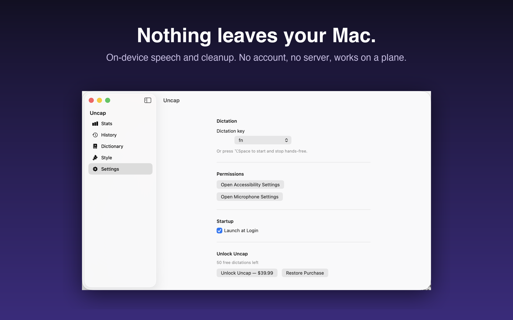513x320 pixels.
Task: Click Unlock Uncap — $39.99 button
Action: coord(247,273)
